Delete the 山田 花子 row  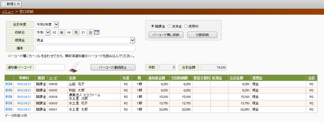click(x=9, y=84)
